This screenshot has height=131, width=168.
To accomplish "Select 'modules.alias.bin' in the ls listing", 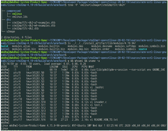I will tap(24, 49).
